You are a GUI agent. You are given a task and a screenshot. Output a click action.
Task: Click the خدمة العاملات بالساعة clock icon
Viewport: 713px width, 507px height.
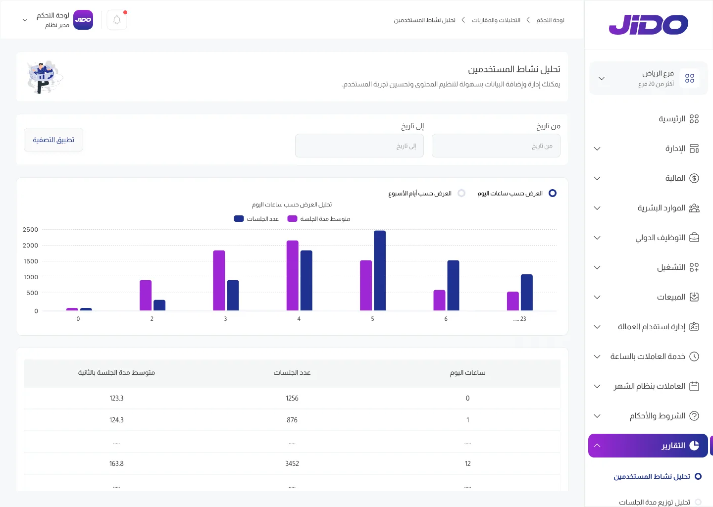[x=694, y=356]
